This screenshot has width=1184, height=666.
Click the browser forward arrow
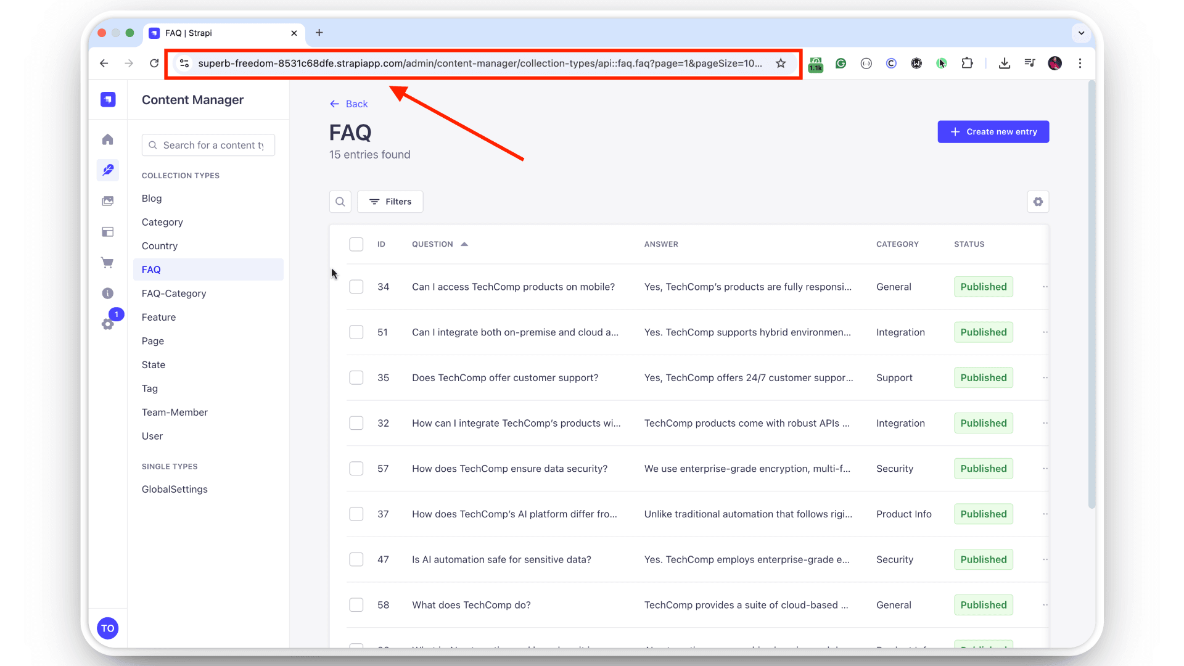[128, 64]
